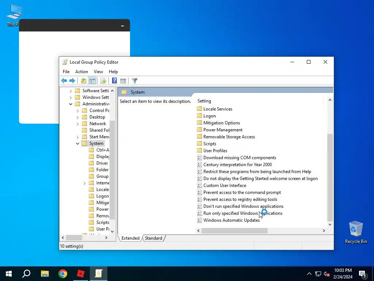Open File Explorer from the taskbar
Viewport: 374px width, 281px height.
(45, 274)
